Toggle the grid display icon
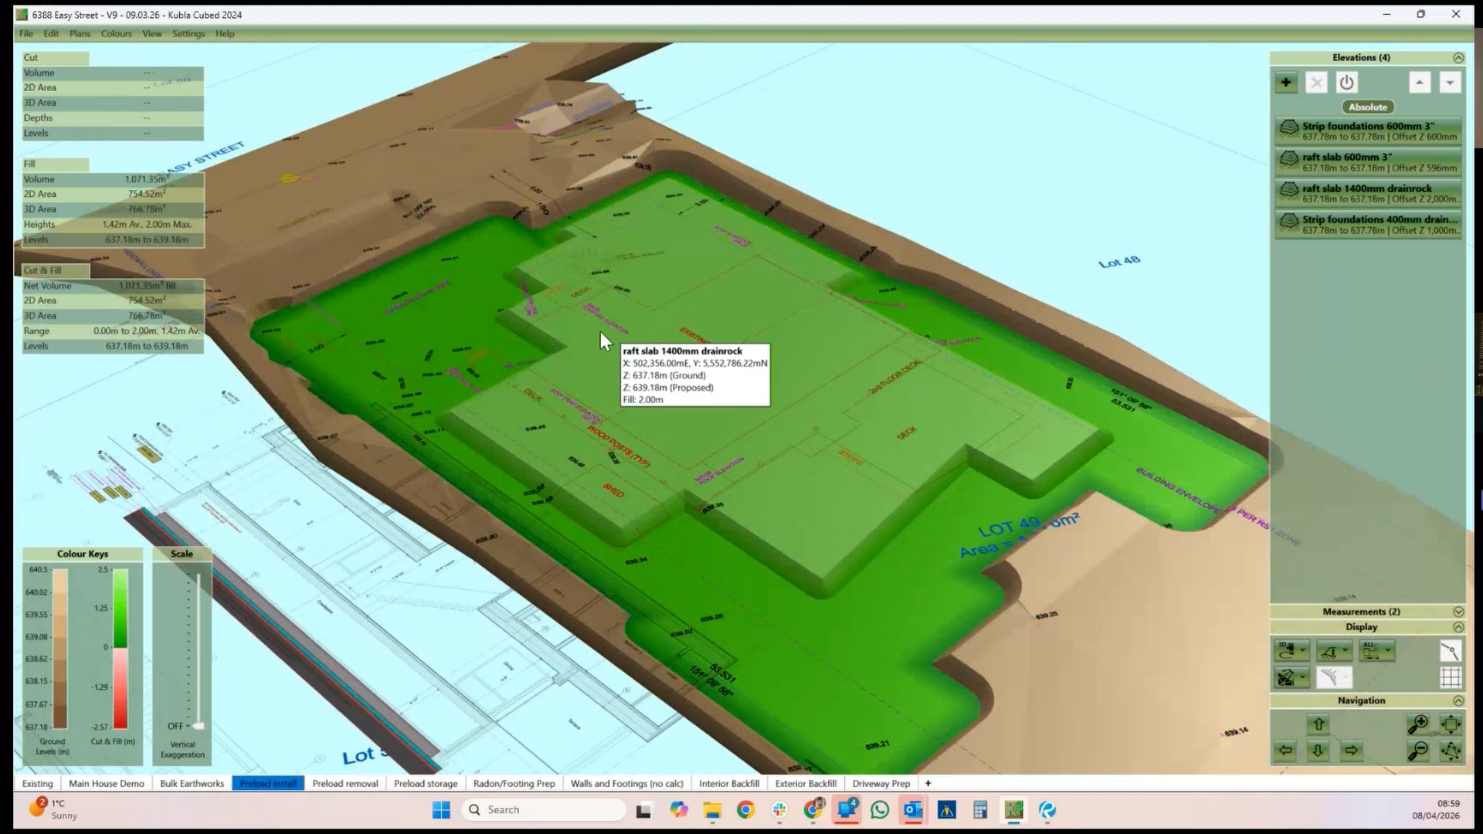The image size is (1483, 834). point(1451,677)
